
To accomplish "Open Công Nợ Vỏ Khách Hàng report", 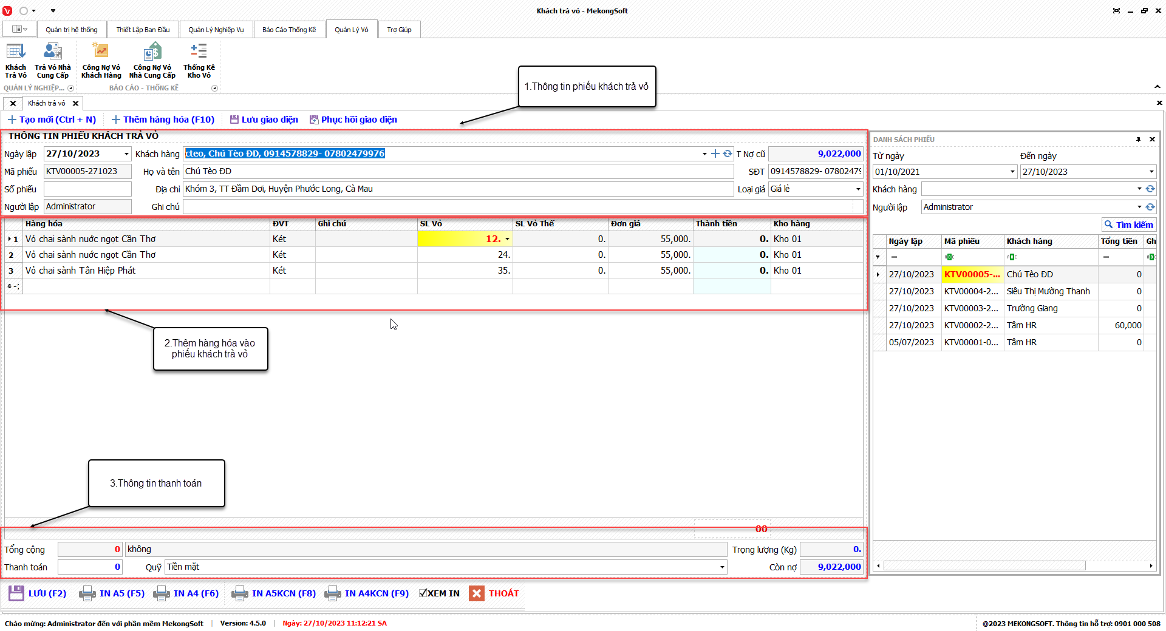I will point(101,61).
